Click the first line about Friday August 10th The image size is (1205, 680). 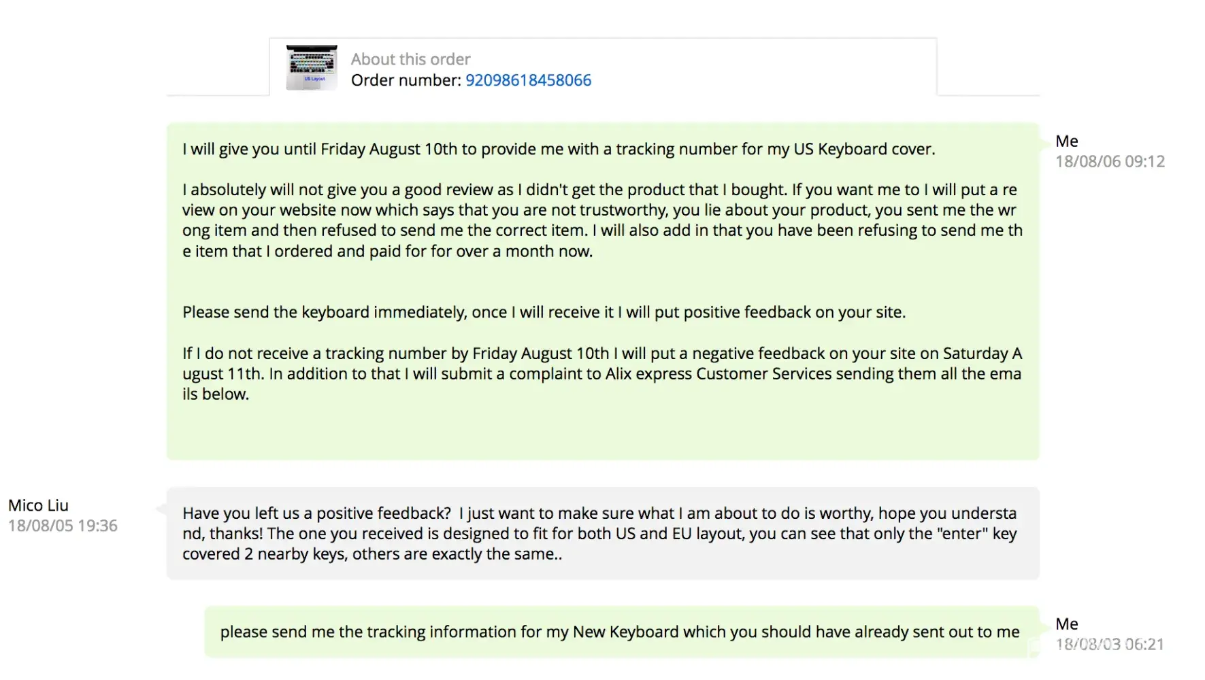tap(558, 150)
